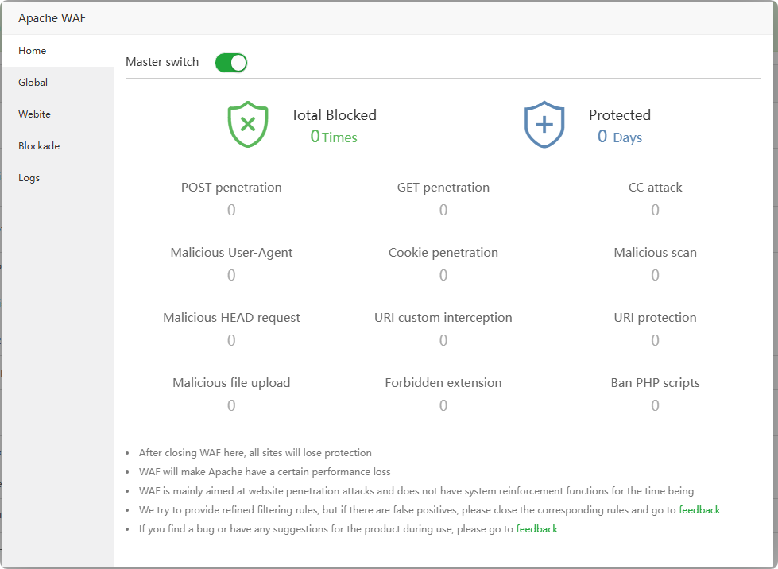Open feedback link for bug suggestions
The image size is (778, 569).
537,529
